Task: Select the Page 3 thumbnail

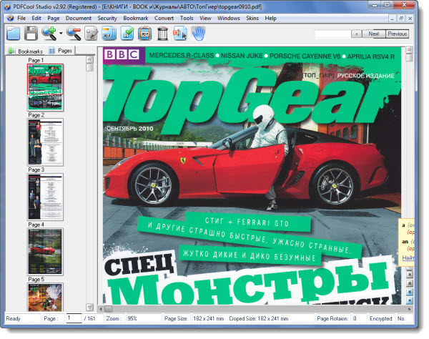Action: [46, 197]
